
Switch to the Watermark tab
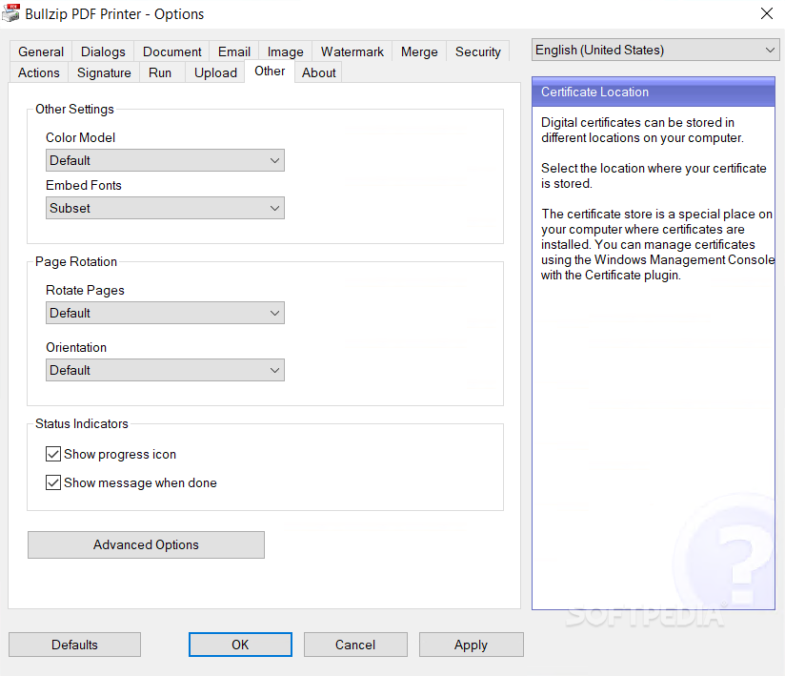352,51
